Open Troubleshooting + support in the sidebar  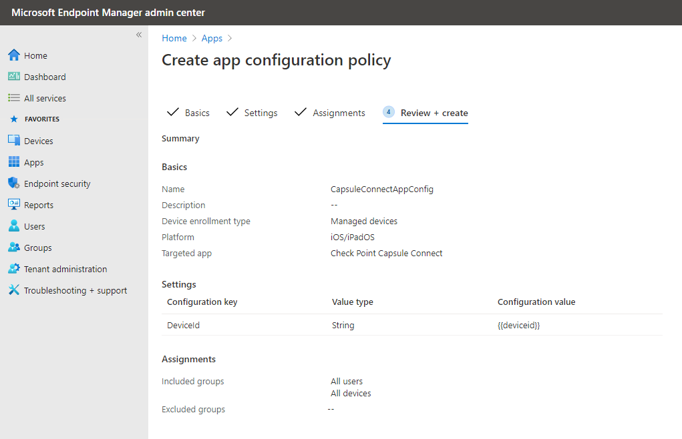[75, 290]
